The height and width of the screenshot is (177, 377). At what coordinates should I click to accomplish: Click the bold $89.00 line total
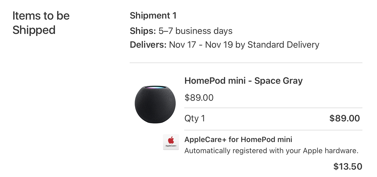tap(344, 118)
